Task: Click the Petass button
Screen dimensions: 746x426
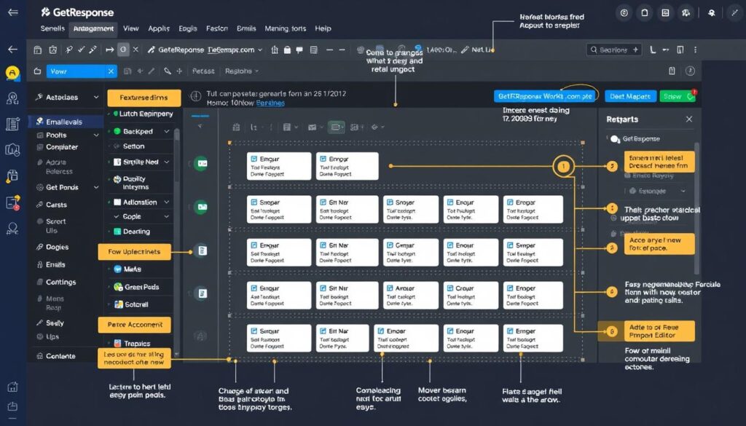Action: (203, 71)
